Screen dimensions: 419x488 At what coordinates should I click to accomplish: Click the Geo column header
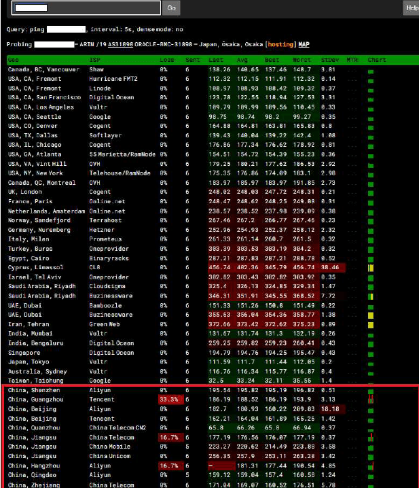coord(14,60)
